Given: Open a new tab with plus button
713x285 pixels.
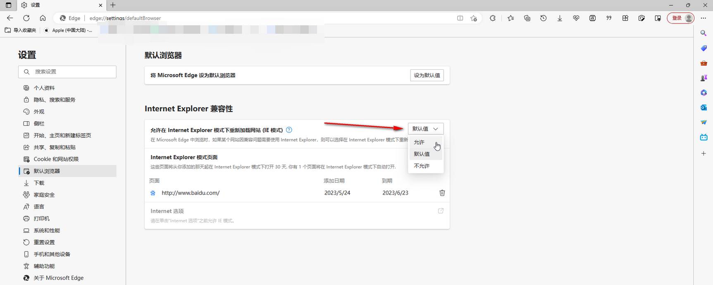Looking at the screenshot, I should [x=113, y=5].
